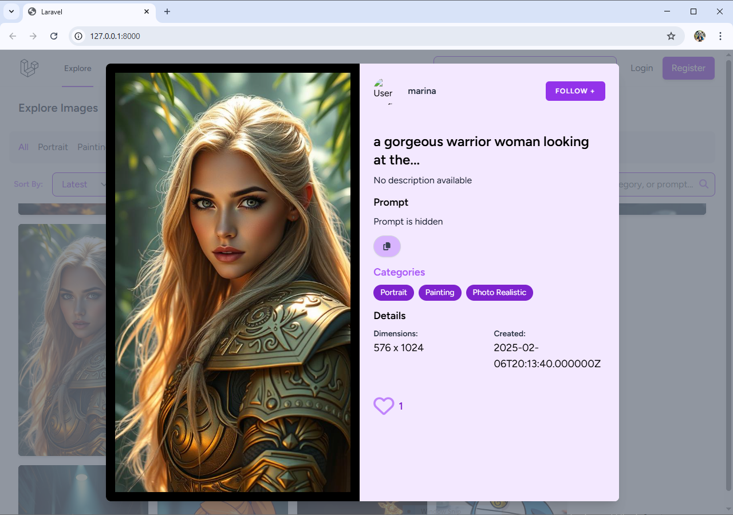Select the All filter tab
The height and width of the screenshot is (515, 733).
23,147
